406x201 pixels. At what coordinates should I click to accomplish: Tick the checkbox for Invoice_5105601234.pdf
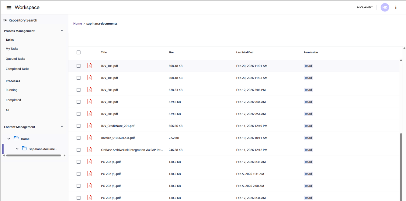78,138
